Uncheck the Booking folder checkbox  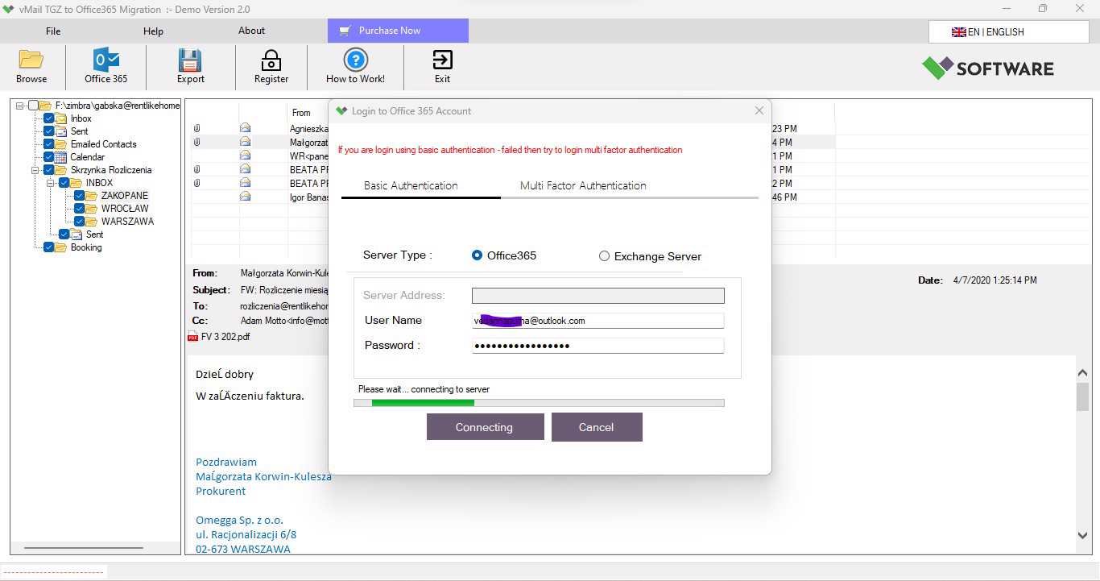pyautogui.click(x=48, y=247)
